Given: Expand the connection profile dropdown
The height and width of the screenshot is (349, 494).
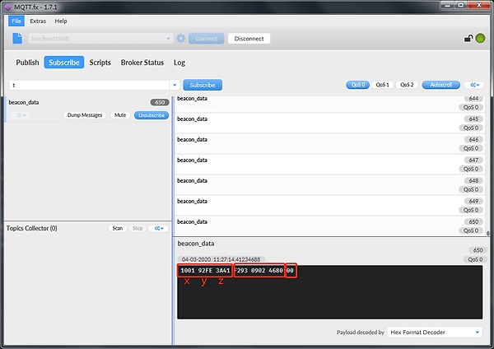Looking at the screenshot, I should tap(168, 39).
